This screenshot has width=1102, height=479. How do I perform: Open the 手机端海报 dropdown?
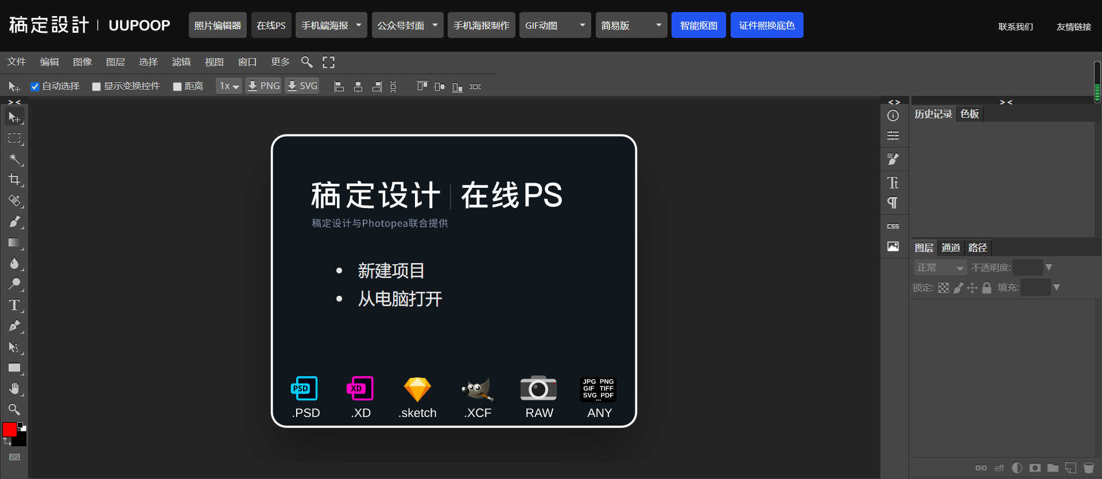[x=331, y=25]
